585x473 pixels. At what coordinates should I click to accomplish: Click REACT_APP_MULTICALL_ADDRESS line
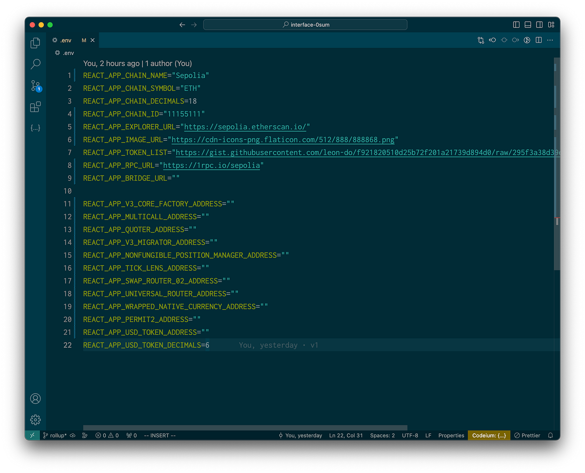(146, 217)
